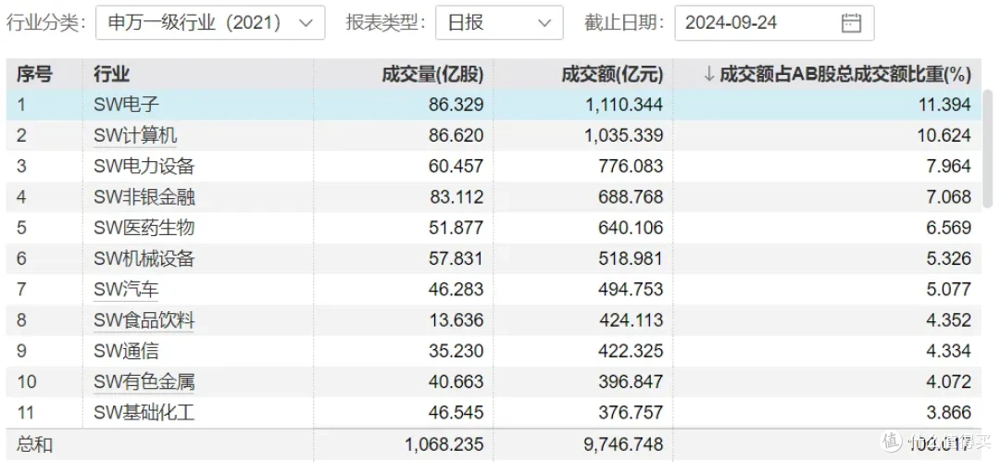The width and height of the screenshot is (1000, 462).
Task: Open the 行业分类 dropdown 申万一级行业 (2021)
Action: point(210,23)
